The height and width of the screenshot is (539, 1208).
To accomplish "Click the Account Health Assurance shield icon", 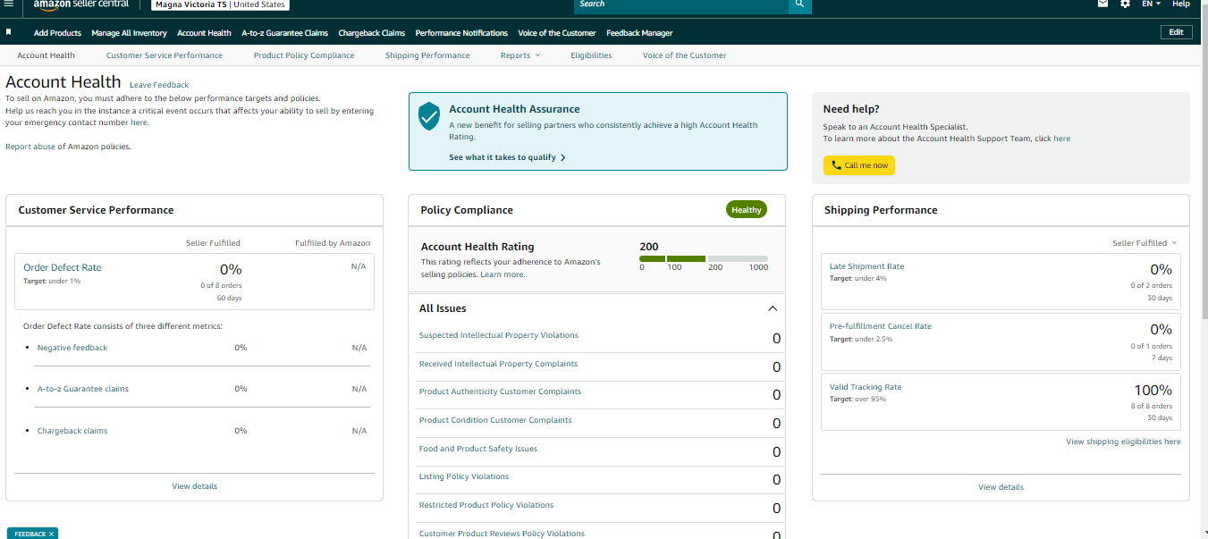I will [430, 116].
